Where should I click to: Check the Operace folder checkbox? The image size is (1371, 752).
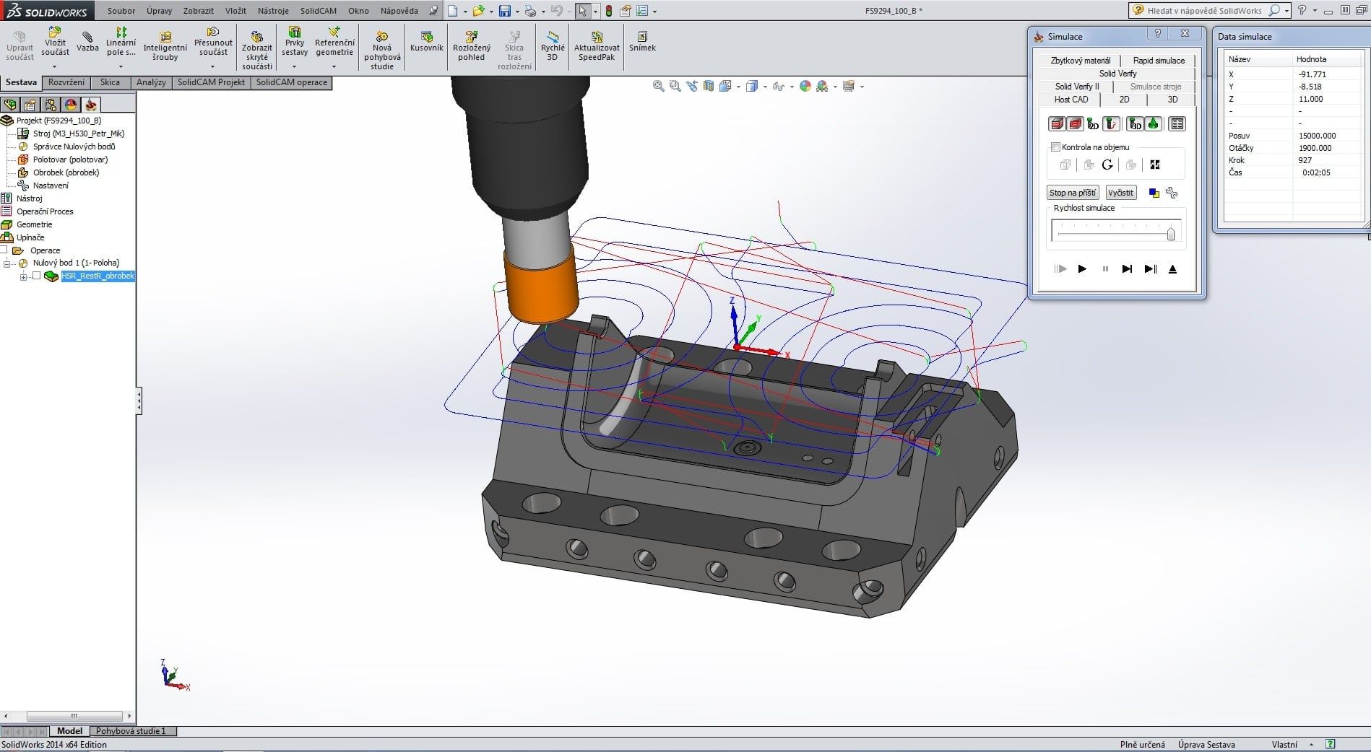click(4, 250)
